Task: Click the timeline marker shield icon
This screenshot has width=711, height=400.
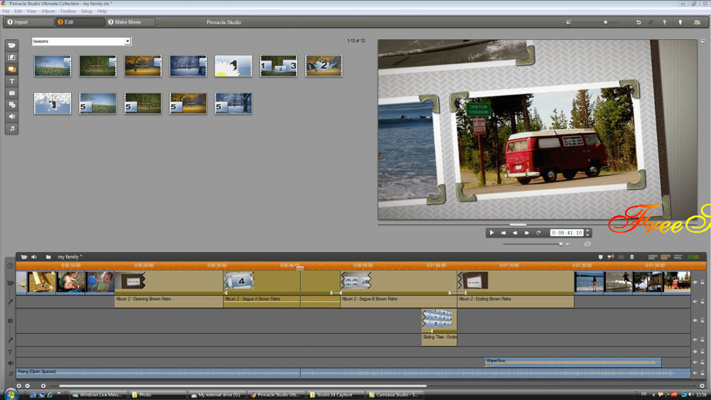Action: click(x=600, y=257)
